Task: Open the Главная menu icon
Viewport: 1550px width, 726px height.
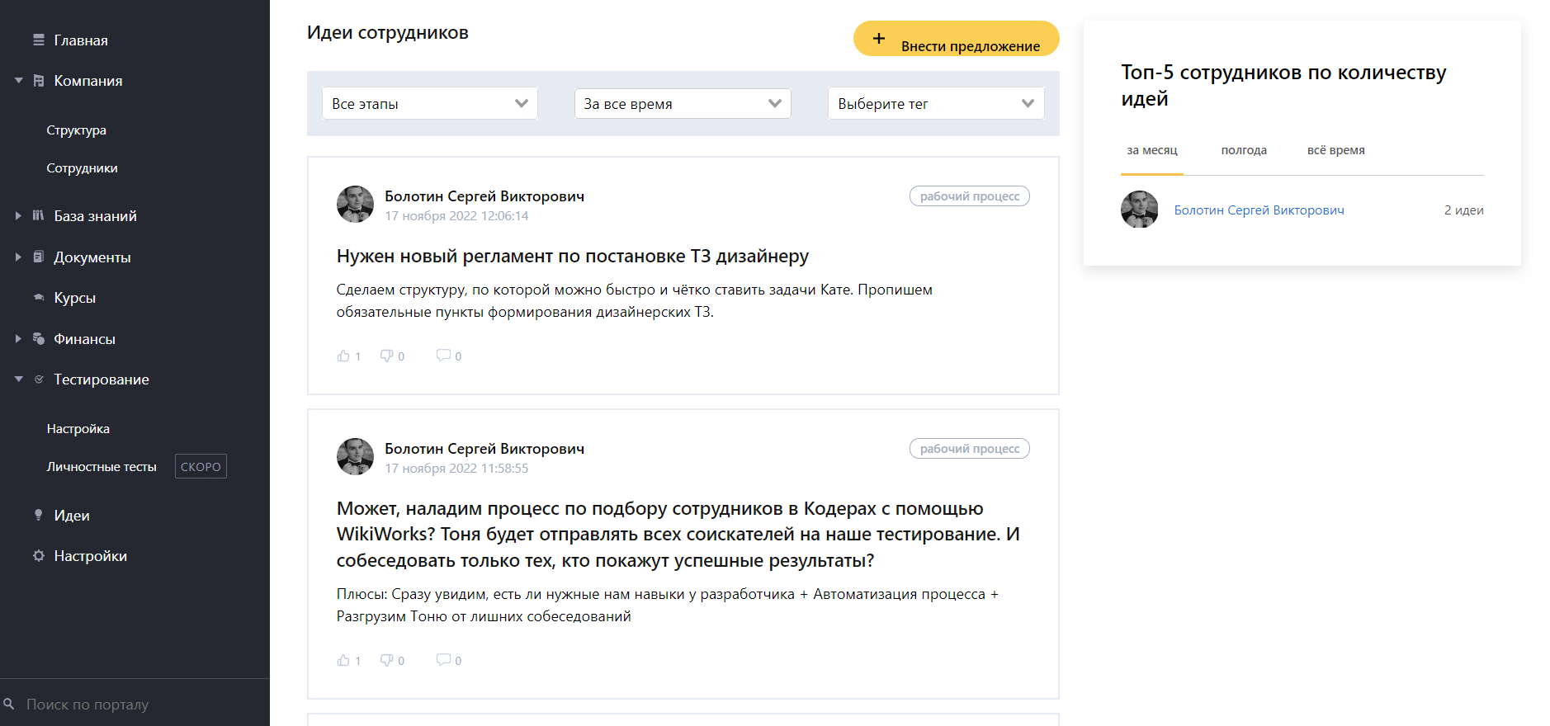Action: coord(39,40)
